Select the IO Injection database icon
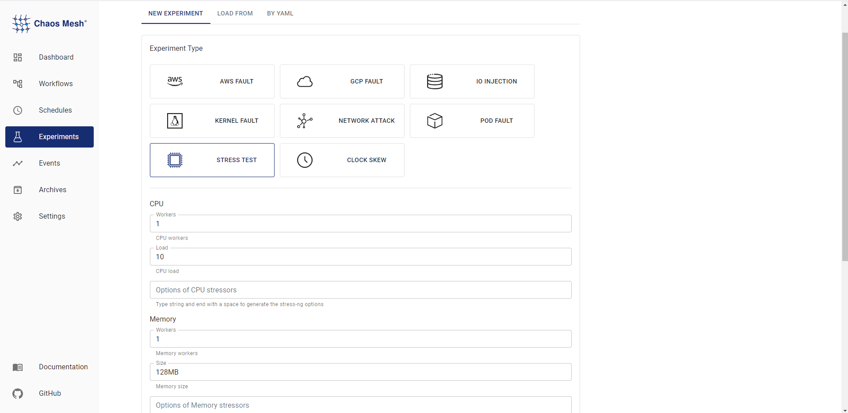This screenshot has width=848, height=413. [435, 81]
